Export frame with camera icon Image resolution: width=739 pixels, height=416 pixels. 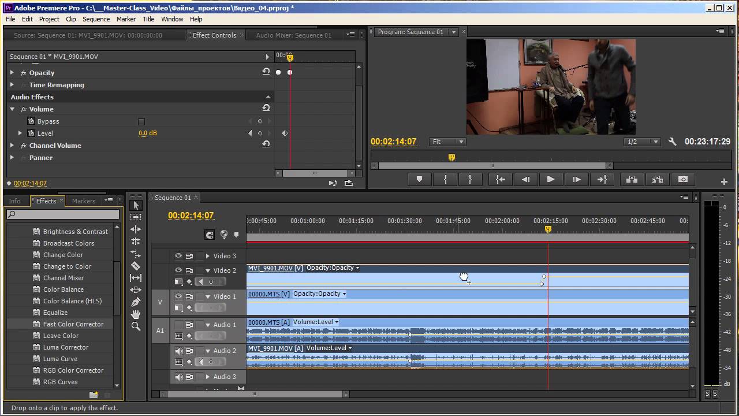click(x=682, y=180)
